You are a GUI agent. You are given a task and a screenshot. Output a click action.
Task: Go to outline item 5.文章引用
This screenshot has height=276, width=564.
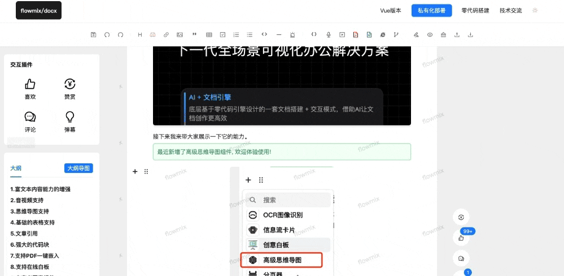click(x=24, y=234)
